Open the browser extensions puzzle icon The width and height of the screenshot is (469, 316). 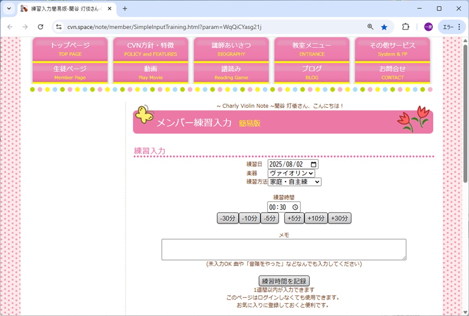[x=405, y=26]
